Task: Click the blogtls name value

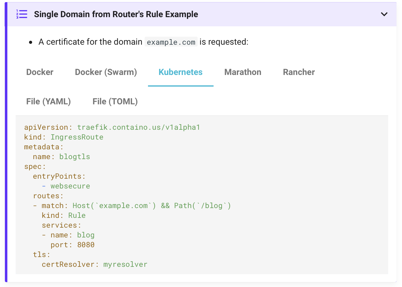Action: pyautogui.click(x=75, y=157)
